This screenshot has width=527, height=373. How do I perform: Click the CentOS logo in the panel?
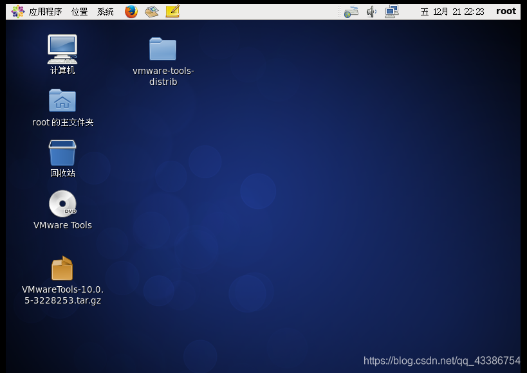click(18, 12)
